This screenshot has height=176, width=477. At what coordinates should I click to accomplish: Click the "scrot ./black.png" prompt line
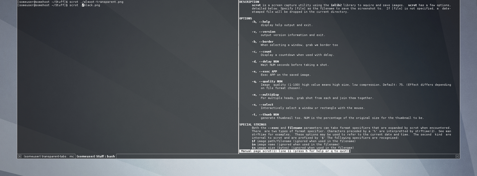(59, 5)
